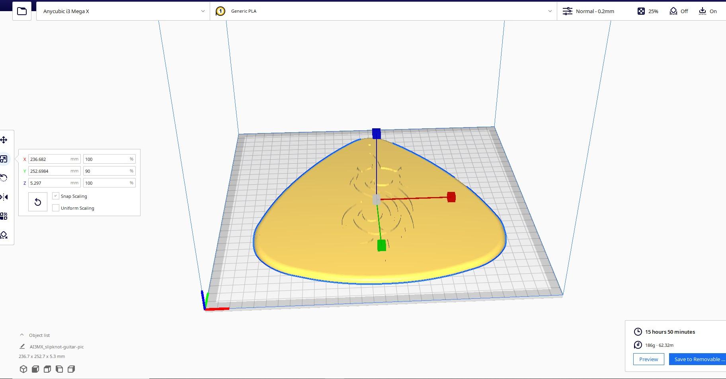Click Save to Removable button
Image resolution: width=726 pixels, height=379 pixels.
tap(697, 359)
